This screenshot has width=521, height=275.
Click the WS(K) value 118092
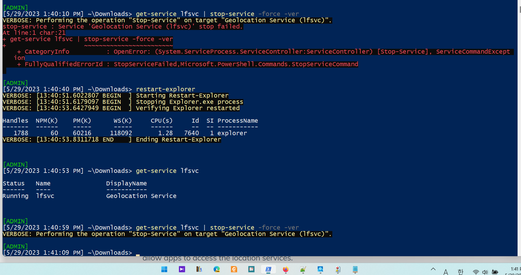(121, 133)
